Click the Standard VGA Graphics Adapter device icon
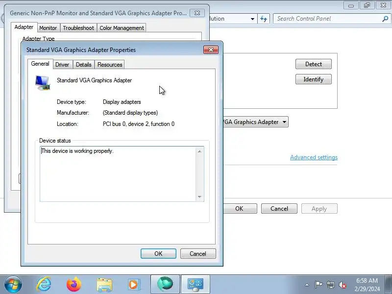Viewport: 392px width, 294px height. click(43, 83)
